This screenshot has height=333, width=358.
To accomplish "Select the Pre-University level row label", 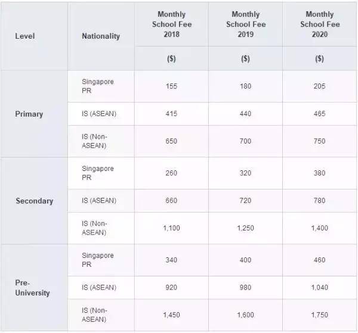I will 33,288.
